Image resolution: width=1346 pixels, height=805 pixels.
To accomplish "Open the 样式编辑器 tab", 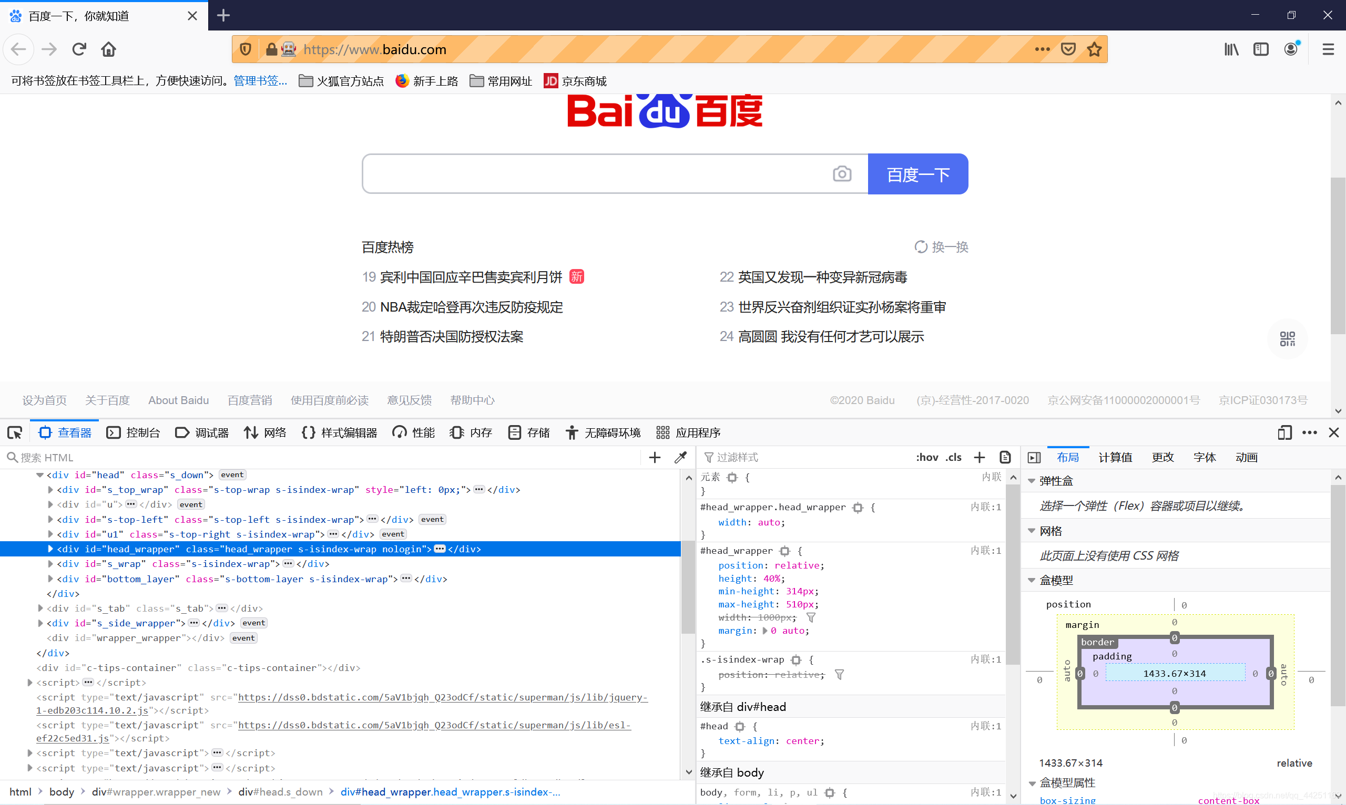I will tap(339, 432).
